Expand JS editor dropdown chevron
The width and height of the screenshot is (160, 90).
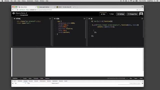pyautogui.click(x=142, y=18)
